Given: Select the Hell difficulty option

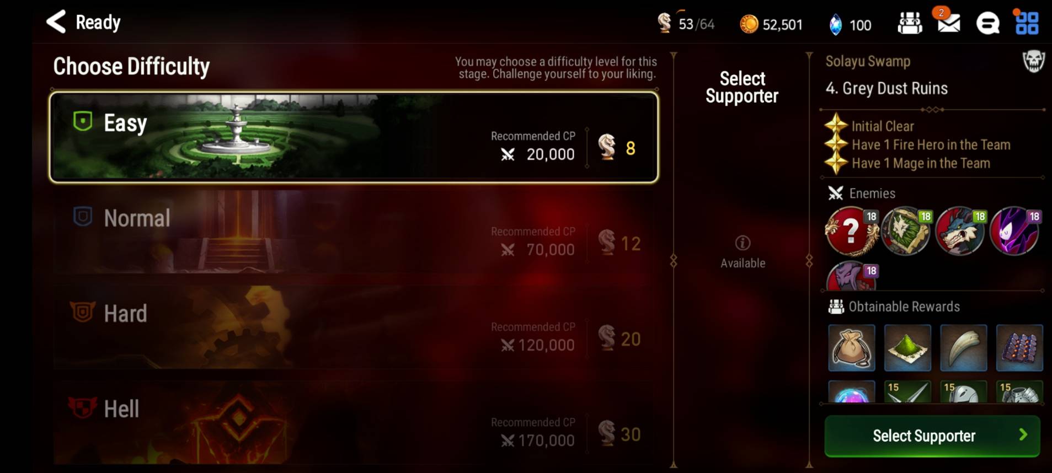Looking at the screenshot, I should [354, 423].
